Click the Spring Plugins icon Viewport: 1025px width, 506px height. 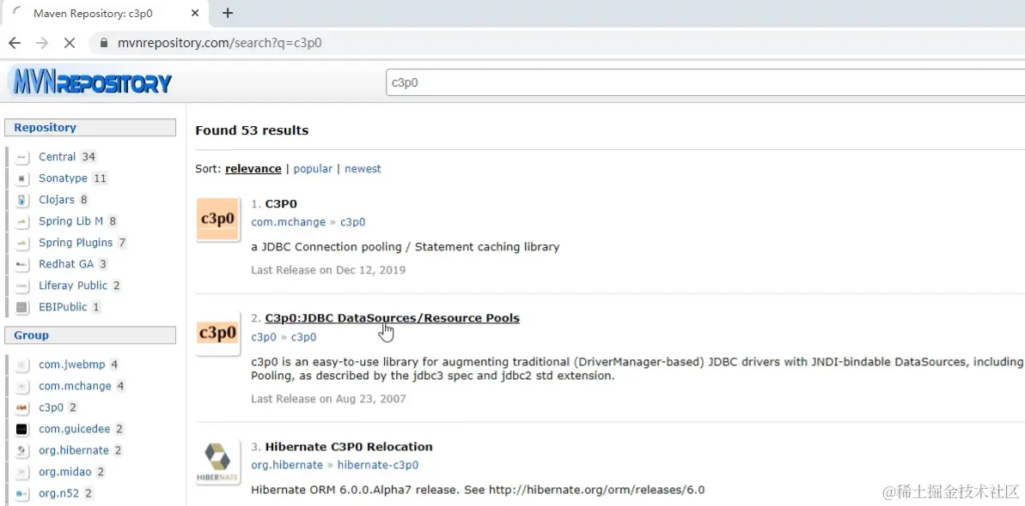(23, 244)
